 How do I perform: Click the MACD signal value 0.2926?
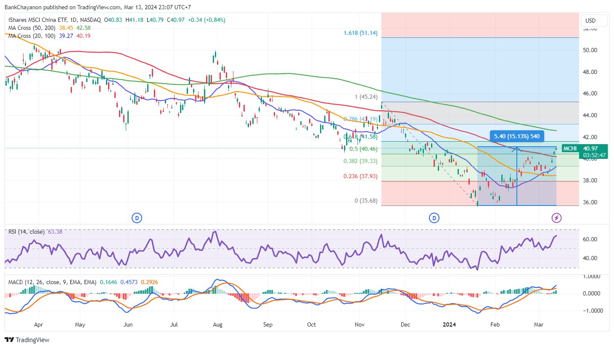[x=149, y=282]
